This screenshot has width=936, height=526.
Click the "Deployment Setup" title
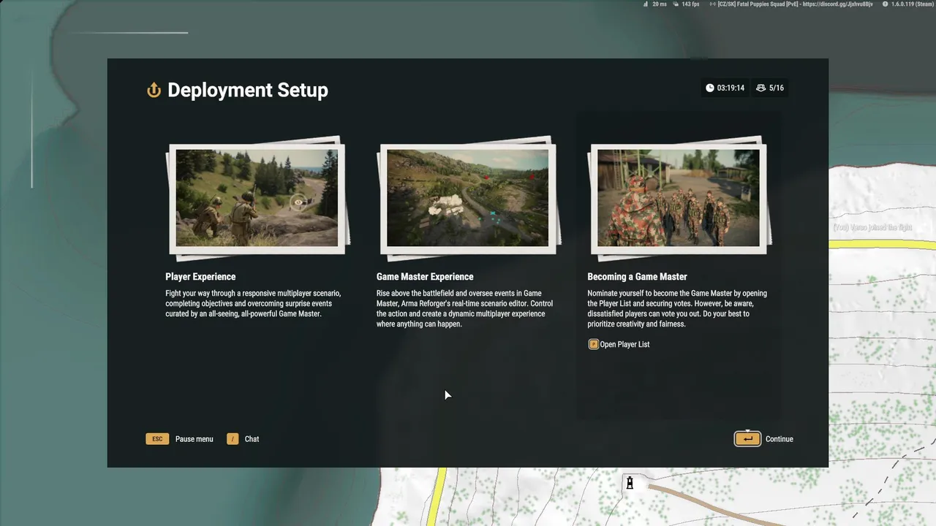pyautogui.click(x=248, y=90)
